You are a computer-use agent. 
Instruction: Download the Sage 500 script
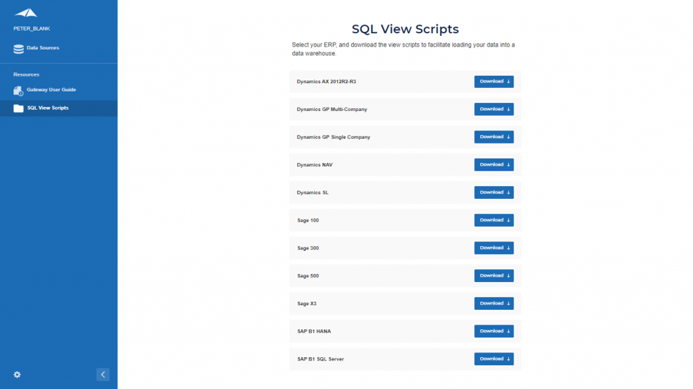[x=493, y=275]
